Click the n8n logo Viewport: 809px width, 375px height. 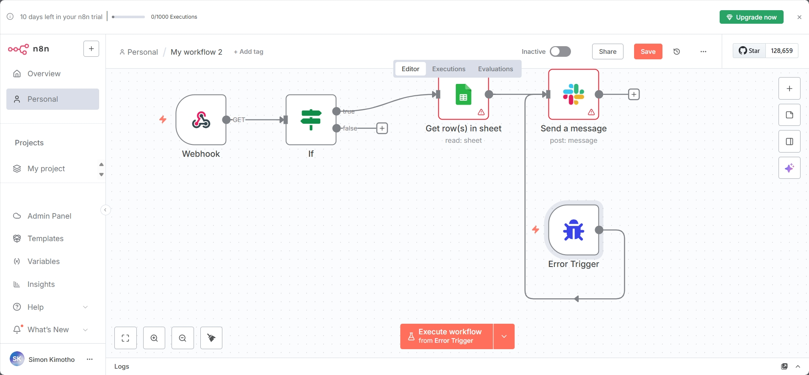[x=28, y=49]
